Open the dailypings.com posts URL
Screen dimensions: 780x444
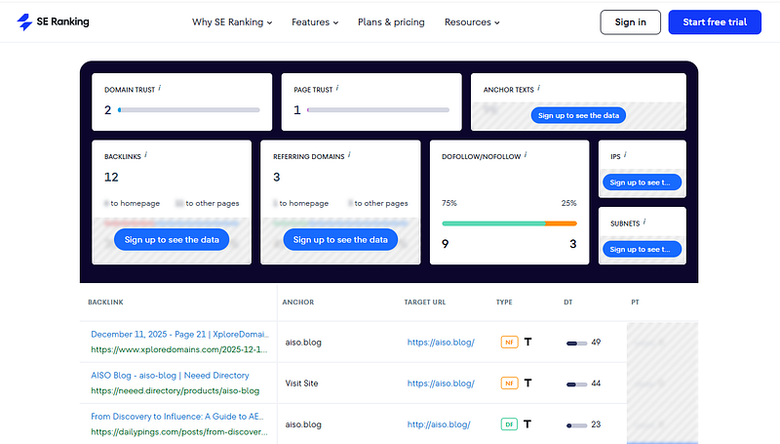pos(179,431)
